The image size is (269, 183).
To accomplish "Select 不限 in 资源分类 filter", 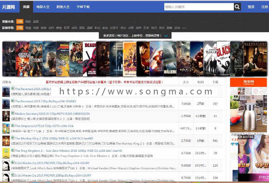I will 20,22.
